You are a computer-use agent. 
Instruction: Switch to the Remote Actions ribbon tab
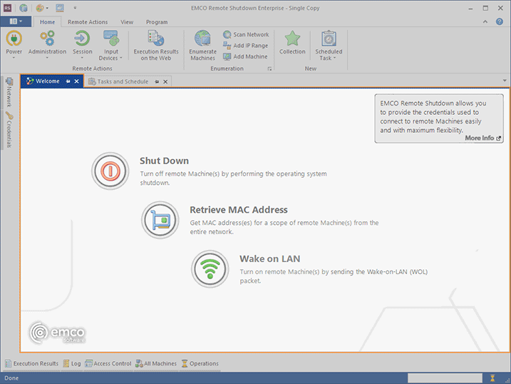tap(88, 22)
